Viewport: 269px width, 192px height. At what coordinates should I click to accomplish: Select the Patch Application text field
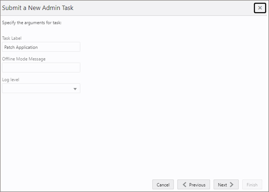tap(41, 47)
